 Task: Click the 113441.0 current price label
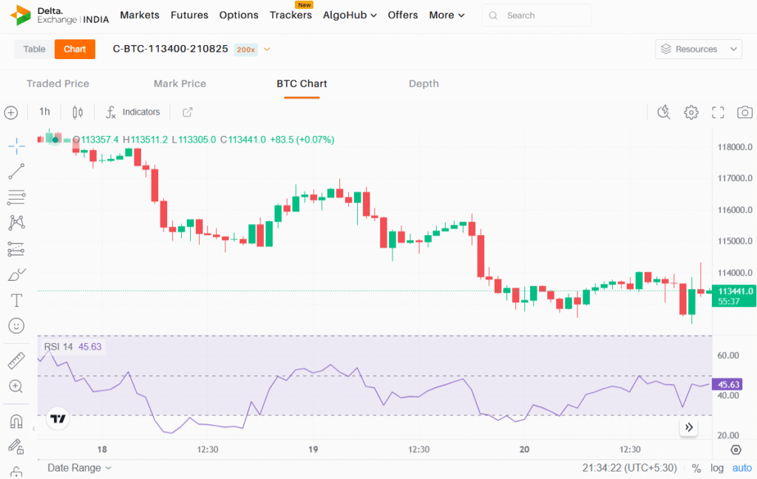735,292
